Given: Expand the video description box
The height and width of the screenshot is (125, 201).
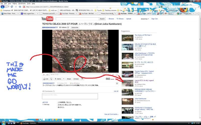Looking at the screenshot, I should pos(117,83).
